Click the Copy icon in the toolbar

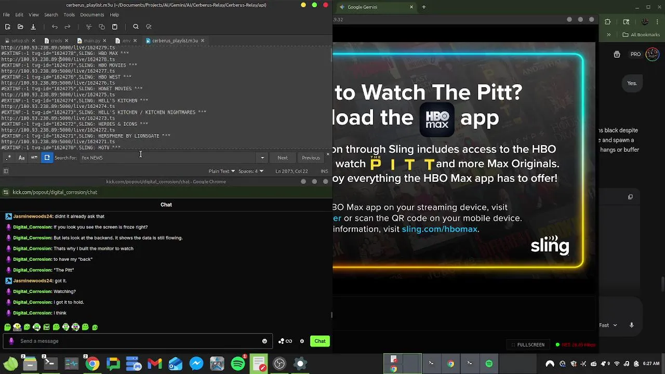tap(102, 26)
